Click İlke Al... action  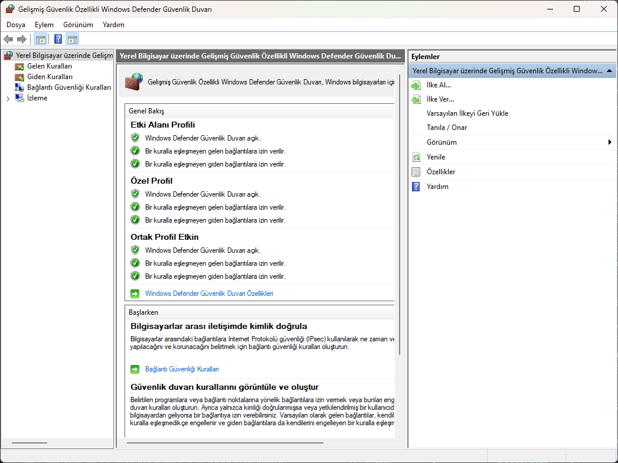click(439, 85)
